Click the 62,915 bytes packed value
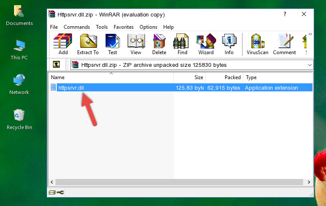The width and height of the screenshot is (326, 206). coord(223,88)
